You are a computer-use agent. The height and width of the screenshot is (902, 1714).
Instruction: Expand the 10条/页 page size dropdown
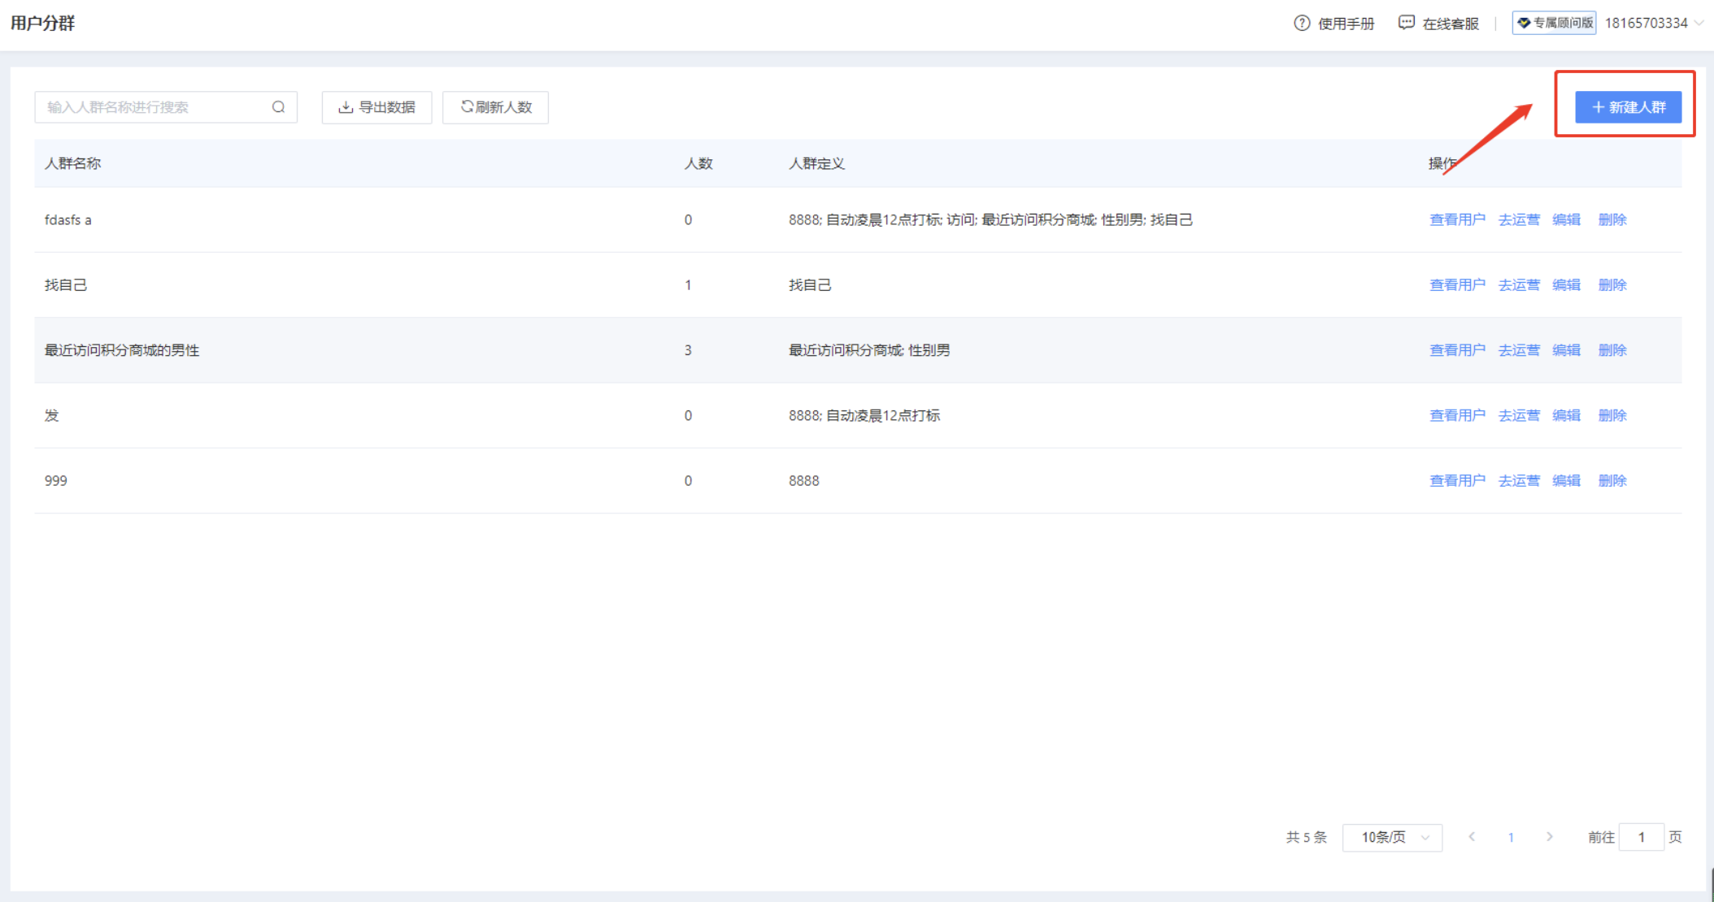pos(1392,837)
